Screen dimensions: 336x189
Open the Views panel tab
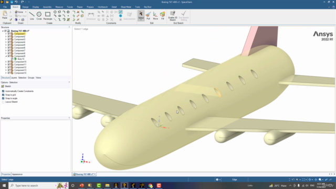click(38, 78)
